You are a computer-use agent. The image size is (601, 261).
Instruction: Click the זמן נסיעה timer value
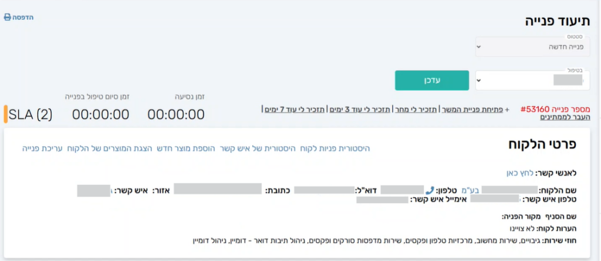[176, 114]
